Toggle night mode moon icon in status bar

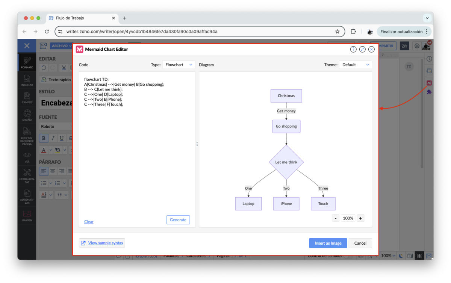point(401,256)
